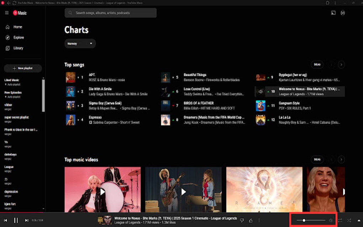The image size is (363, 227).
Task: Open the Norway country selector dropdown
Action: pos(80,43)
